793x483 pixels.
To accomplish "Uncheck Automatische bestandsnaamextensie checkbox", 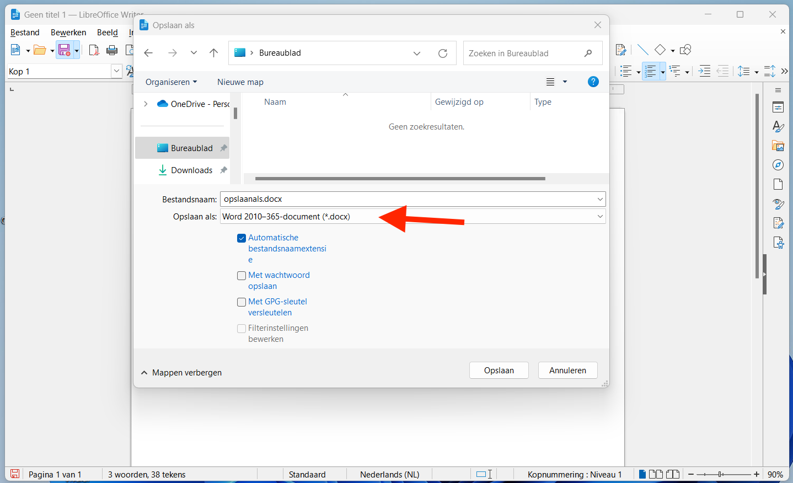I will click(242, 238).
